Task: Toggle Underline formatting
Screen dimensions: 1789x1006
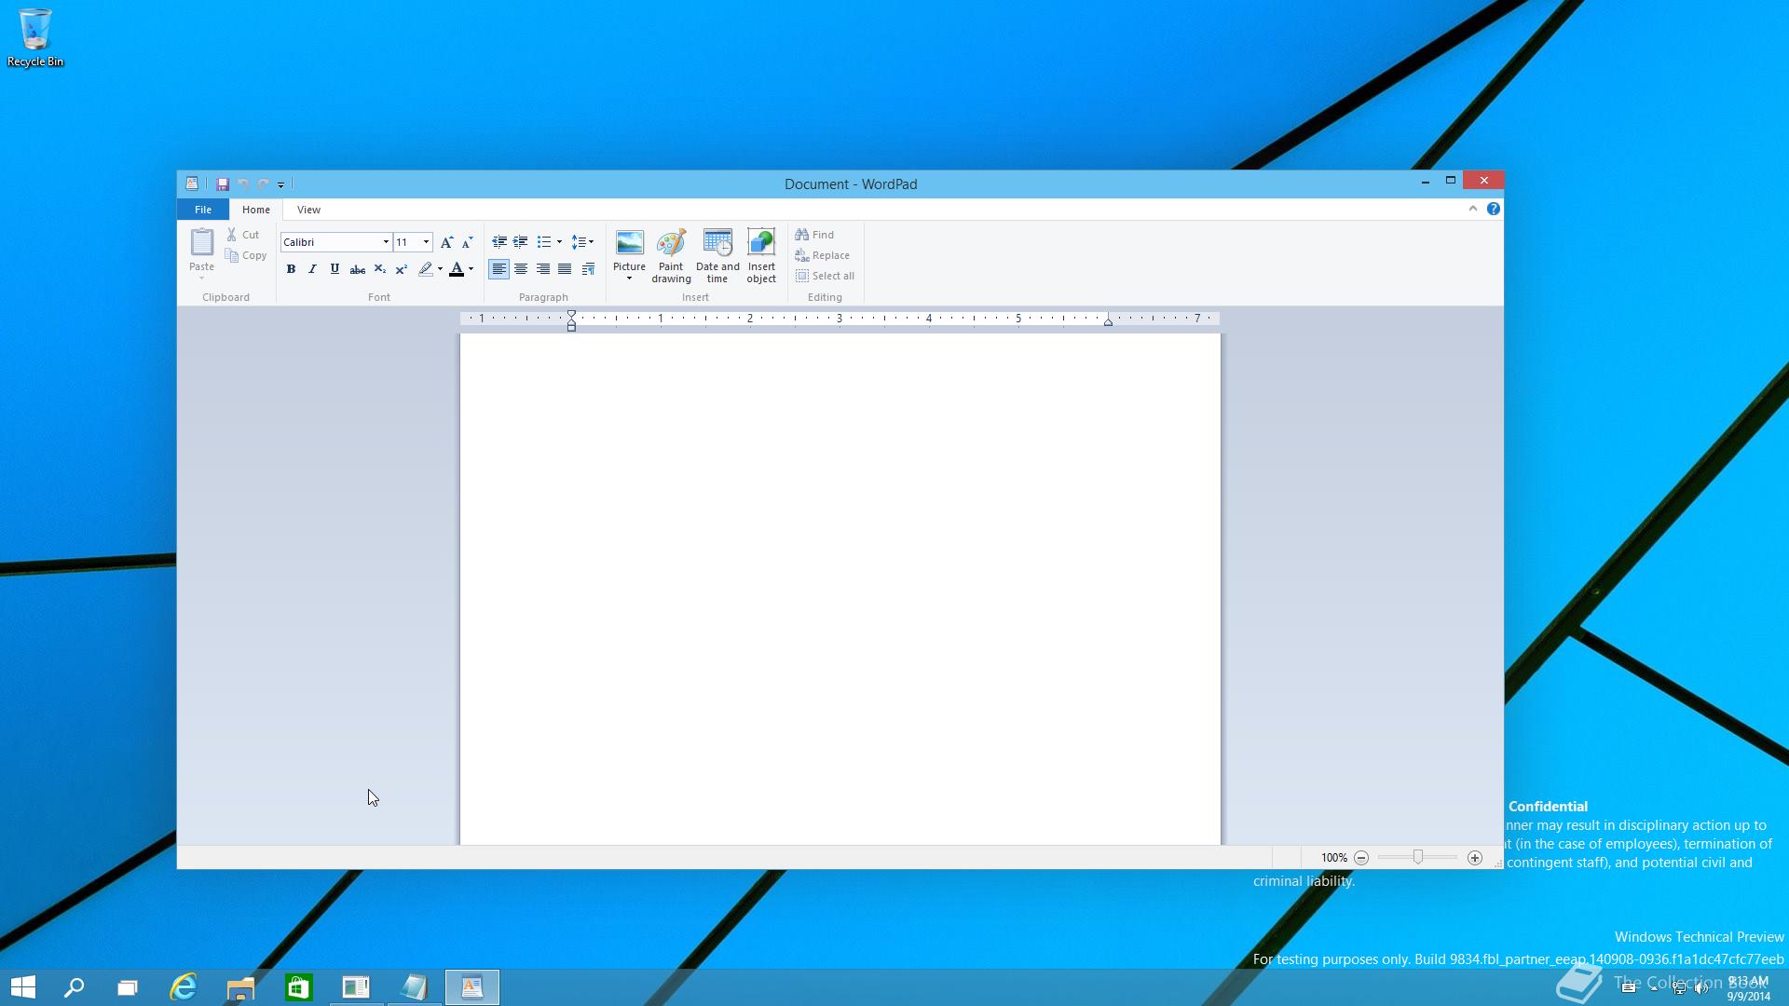Action: (x=335, y=269)
